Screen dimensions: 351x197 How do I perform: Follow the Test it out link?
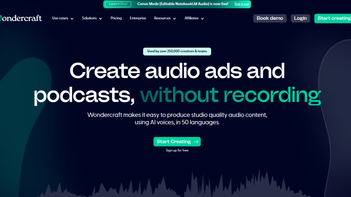coord(242,4)
